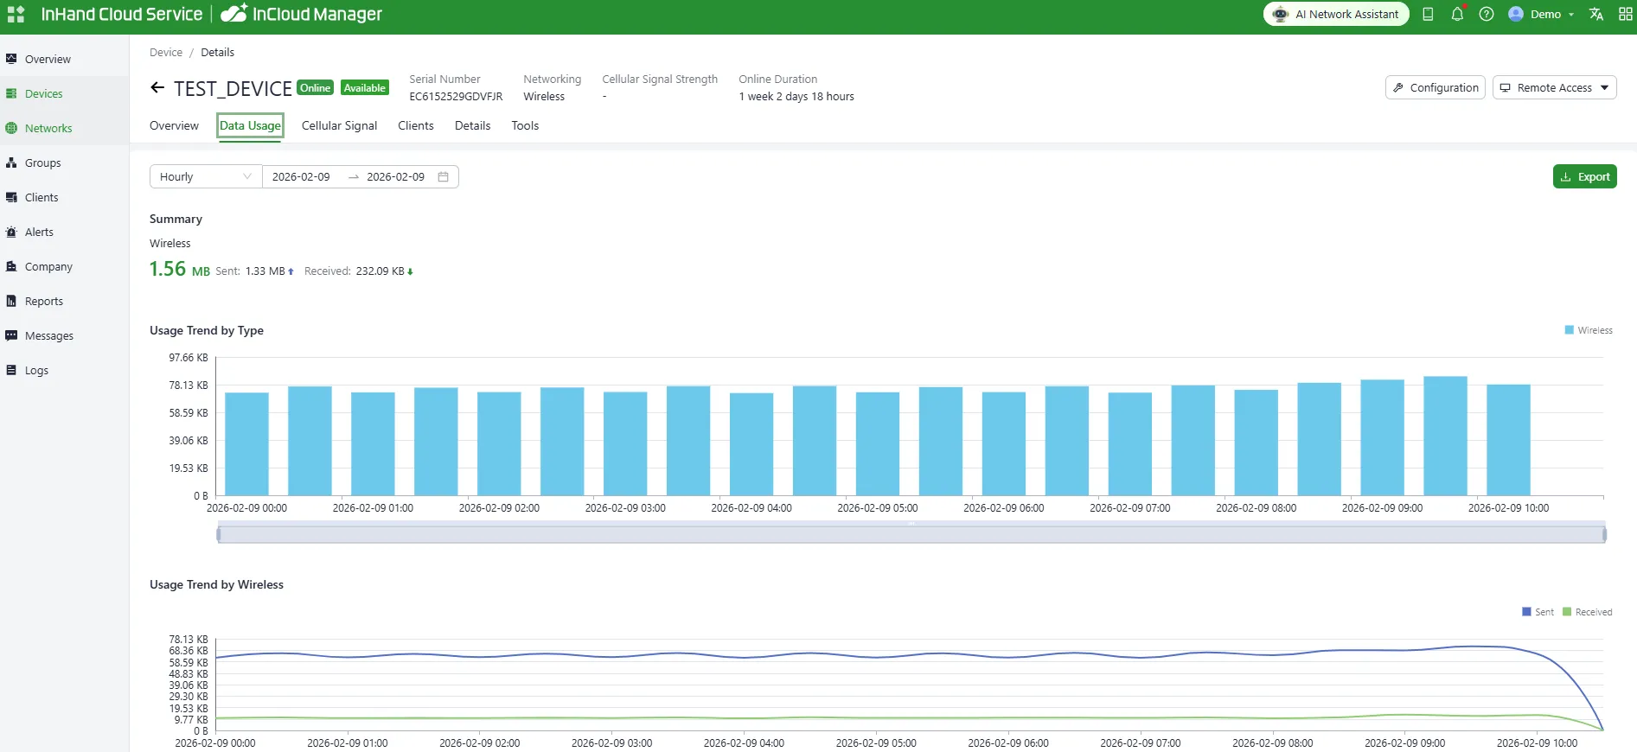This screenshot has width=1637, height=752.
Task: Click the monitor icon on Remote Access
Action: click(x=1506, y=87)
